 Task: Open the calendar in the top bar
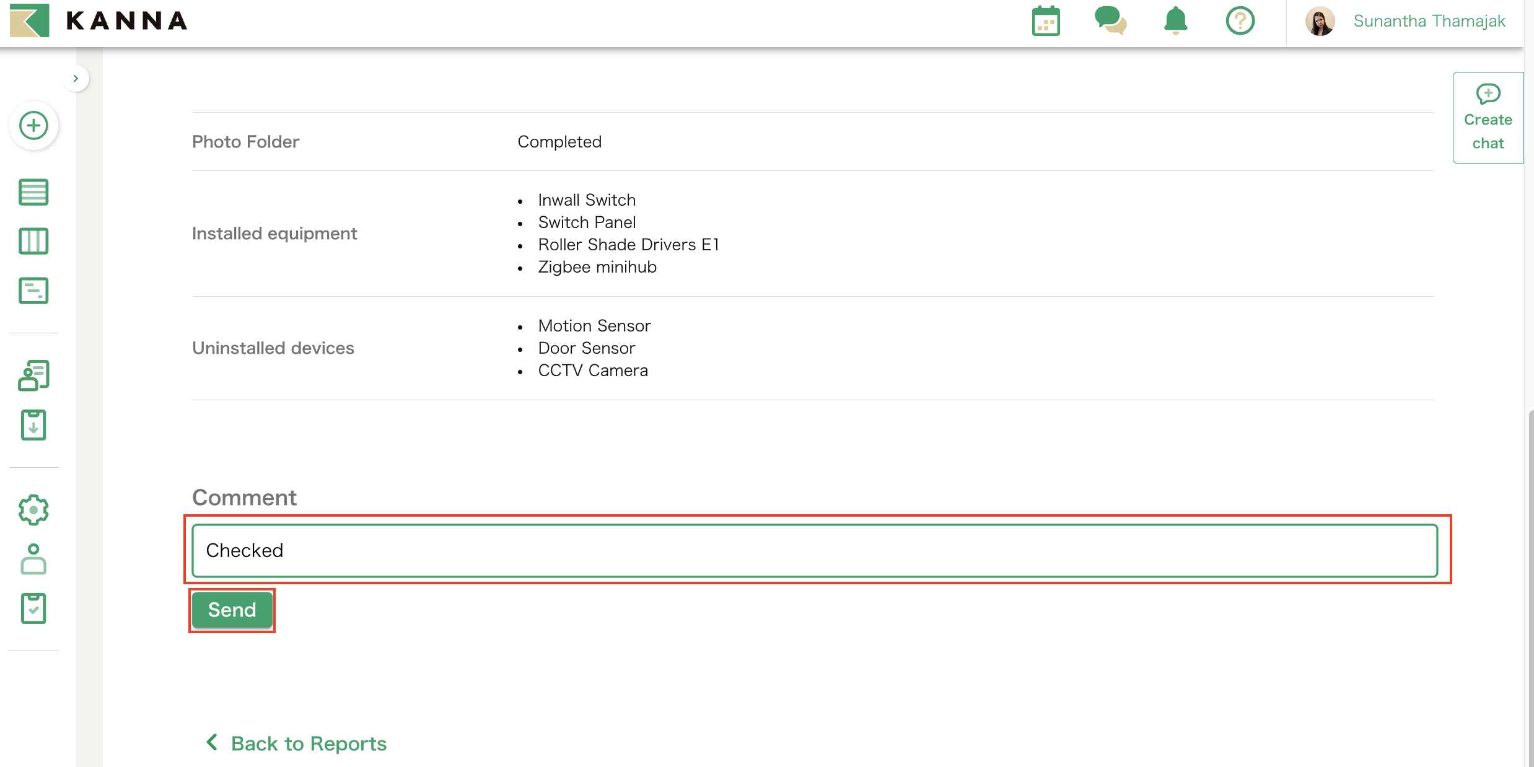(1045, 20)
